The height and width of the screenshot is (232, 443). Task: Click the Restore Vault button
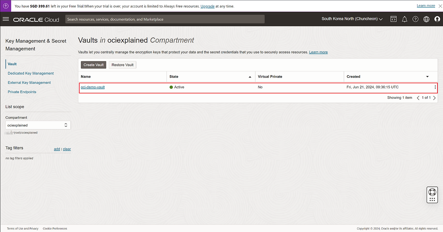(x=123, y=65)
